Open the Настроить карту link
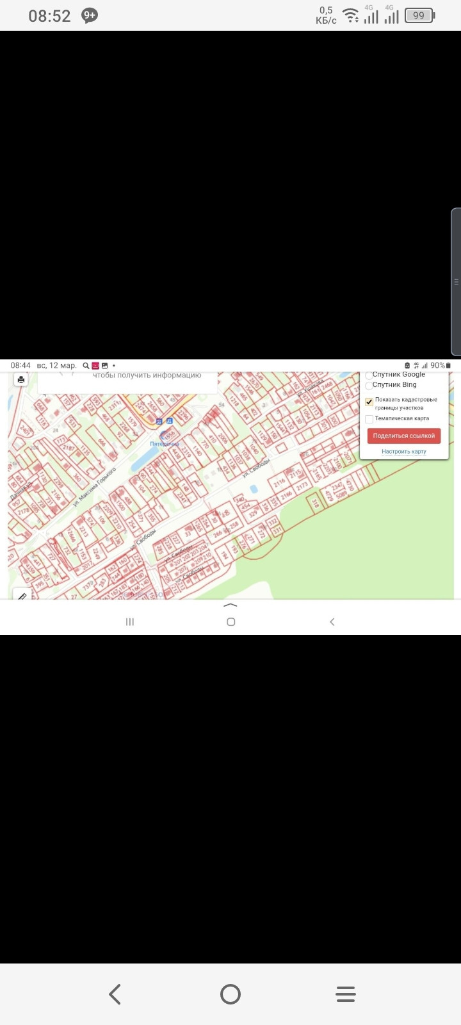This screenshot has height=1025, width=461. (404, 452)
